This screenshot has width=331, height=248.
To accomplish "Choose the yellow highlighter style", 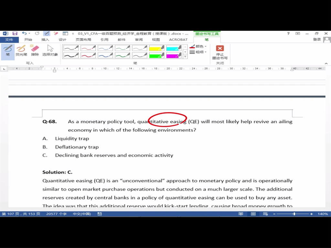I will point(157,48).
